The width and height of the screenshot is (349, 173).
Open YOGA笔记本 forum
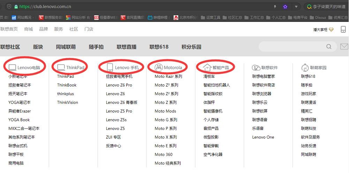point(20,102)
